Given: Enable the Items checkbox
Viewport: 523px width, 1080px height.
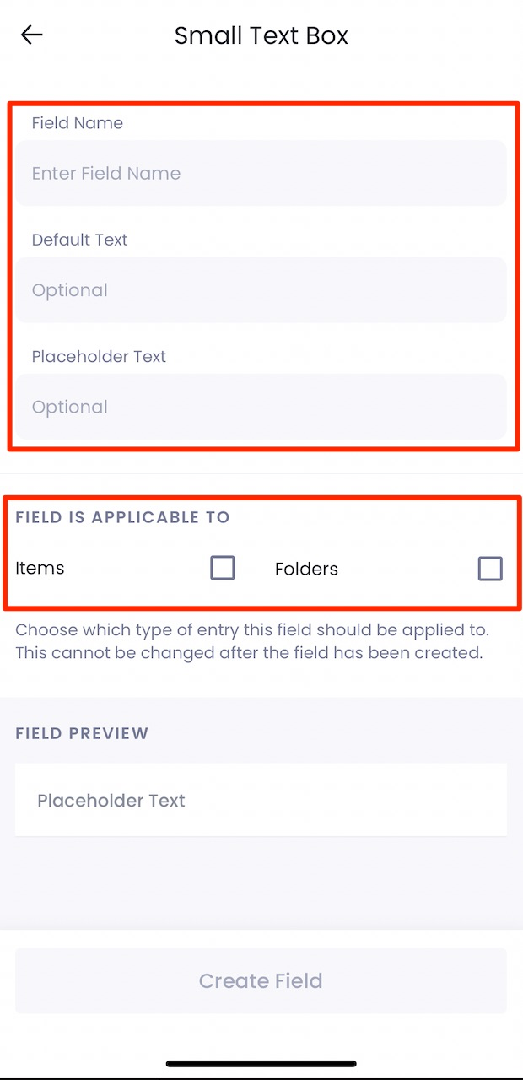Looking at the screenshot, I should [223, 569].
